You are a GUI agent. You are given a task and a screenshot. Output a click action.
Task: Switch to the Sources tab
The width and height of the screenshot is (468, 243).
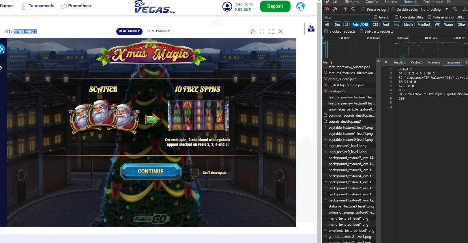(391, 2)
